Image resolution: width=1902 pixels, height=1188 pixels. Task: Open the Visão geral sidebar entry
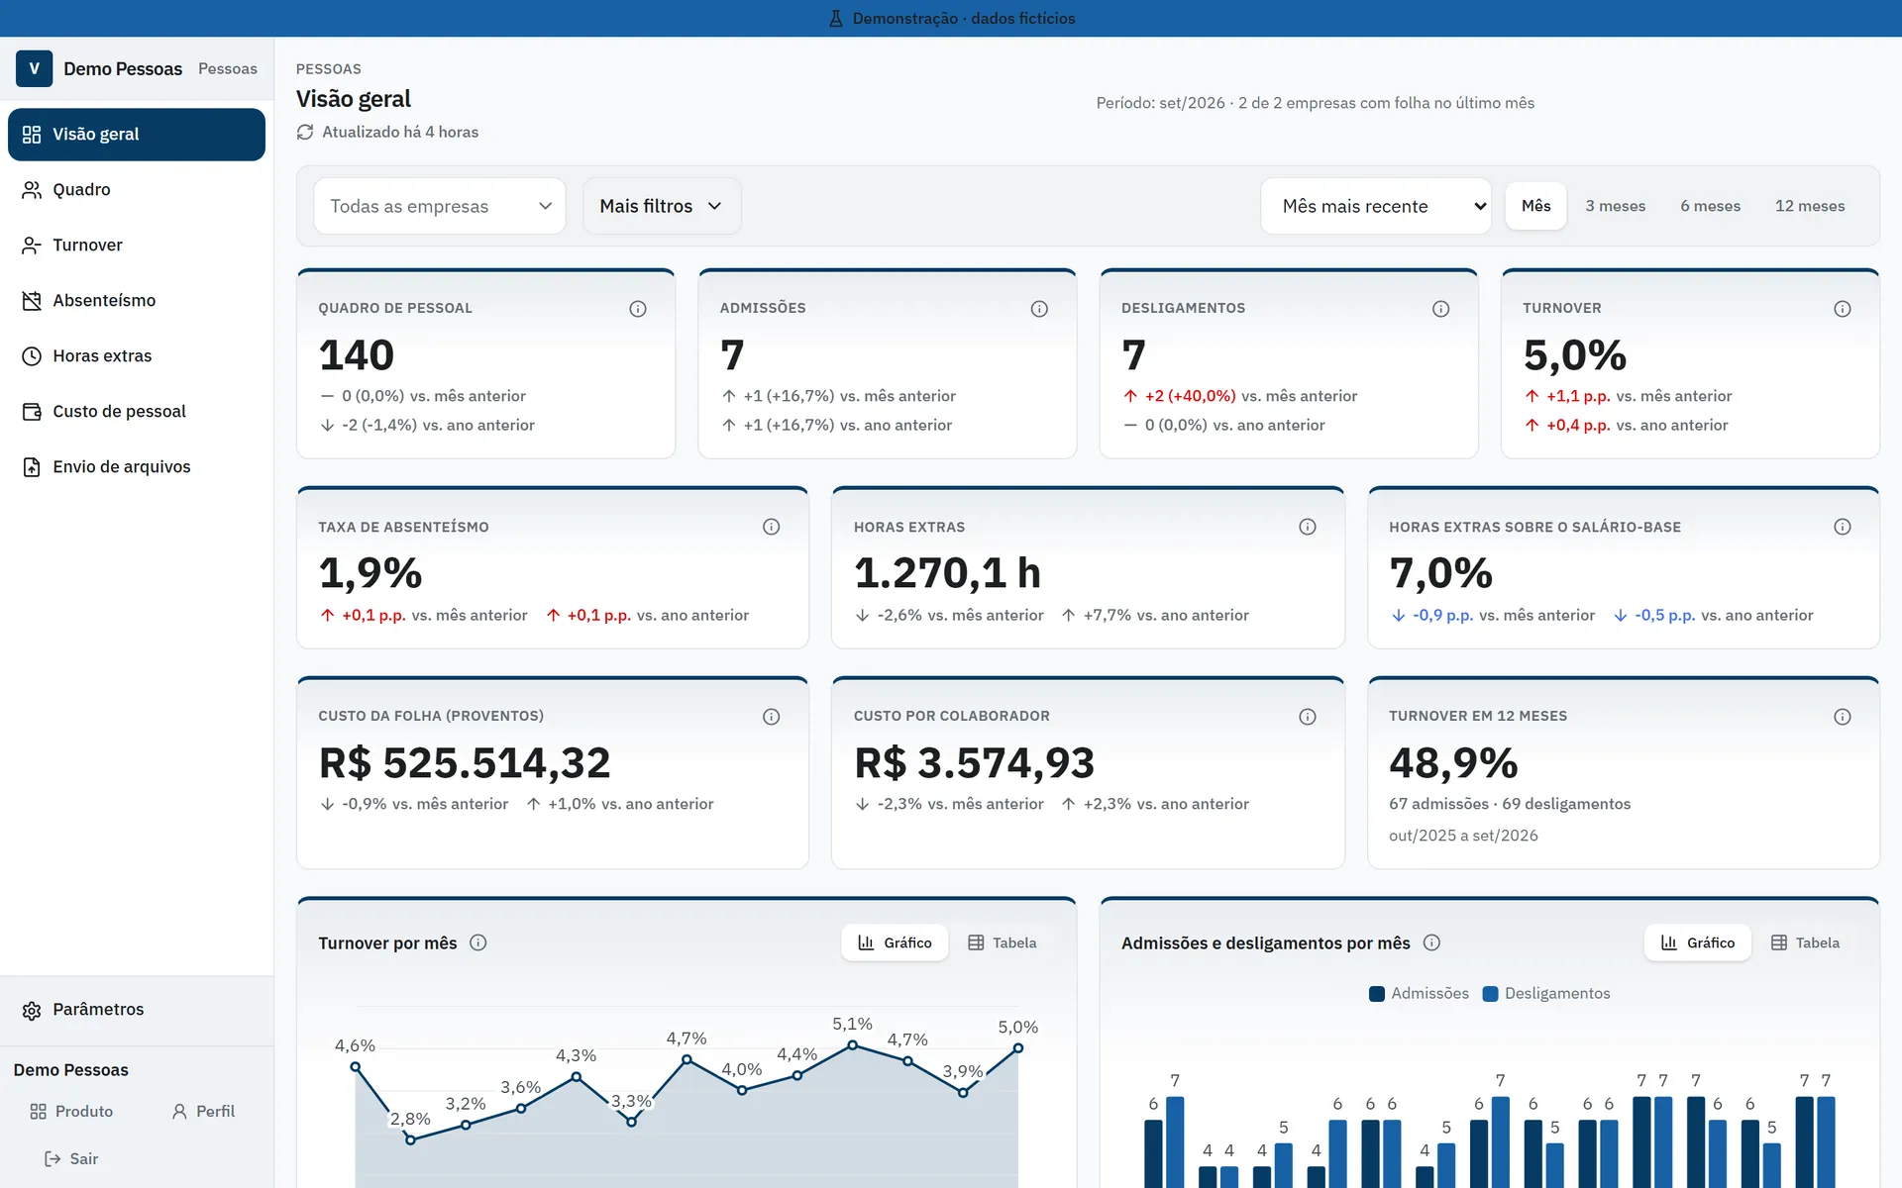137,134
